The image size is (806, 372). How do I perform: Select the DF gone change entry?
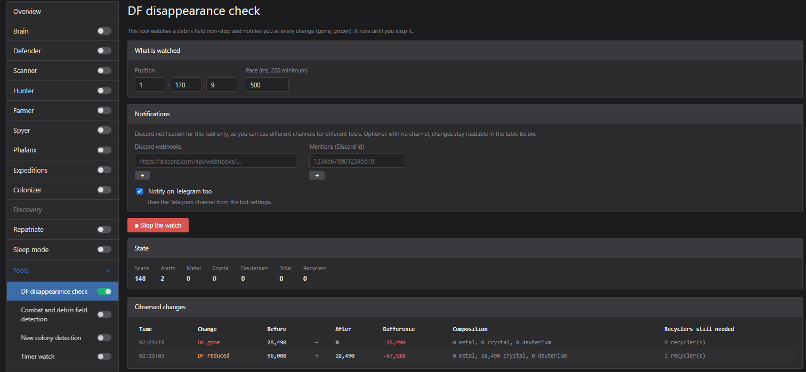[208, 342]
